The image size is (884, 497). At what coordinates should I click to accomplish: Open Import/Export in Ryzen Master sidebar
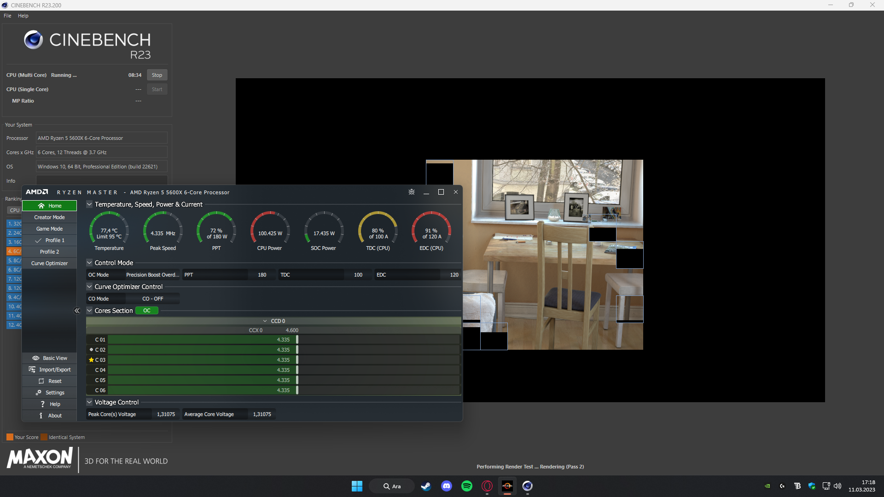pos(50,370)
